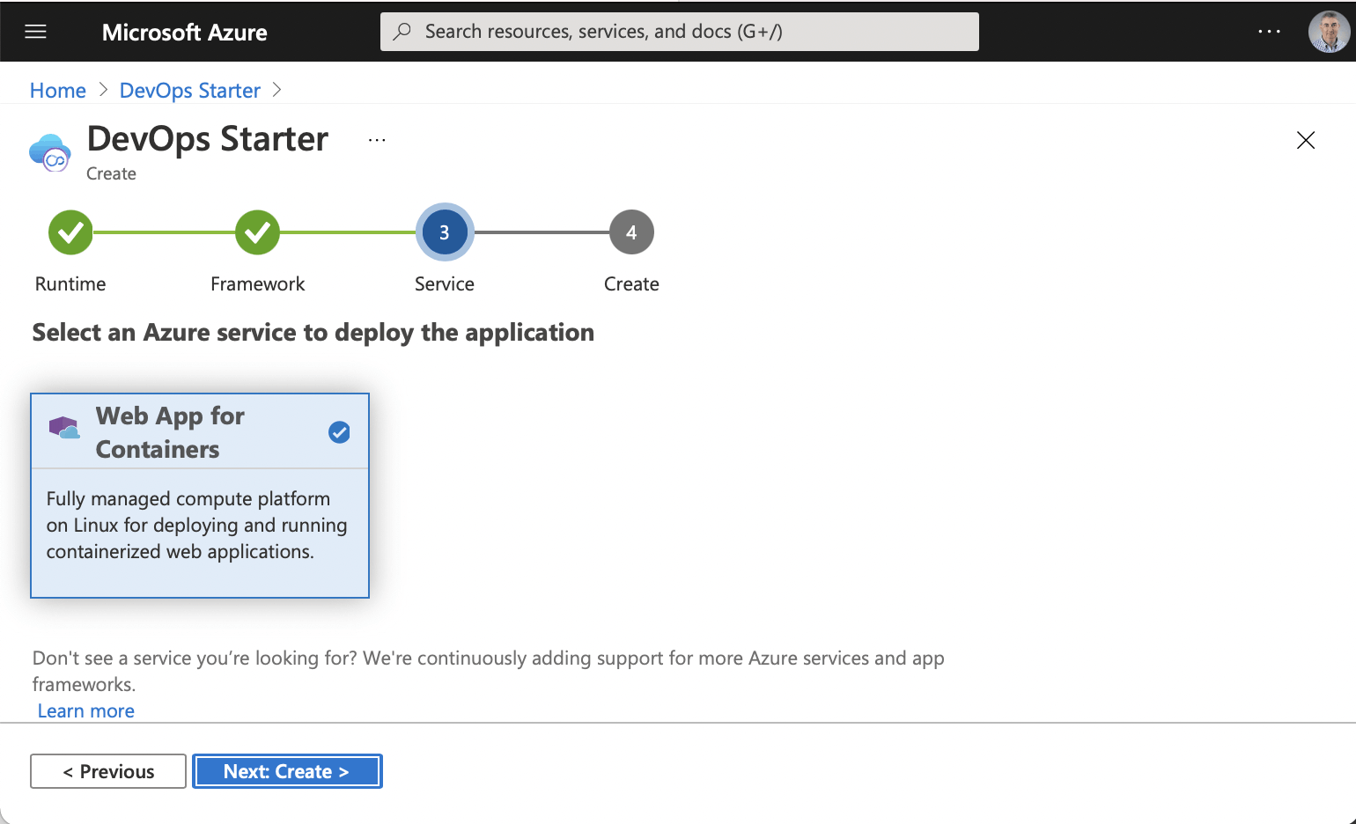Open the hamburger portal menu
This screenshot has width=1356, height=824.
(36, 33)
